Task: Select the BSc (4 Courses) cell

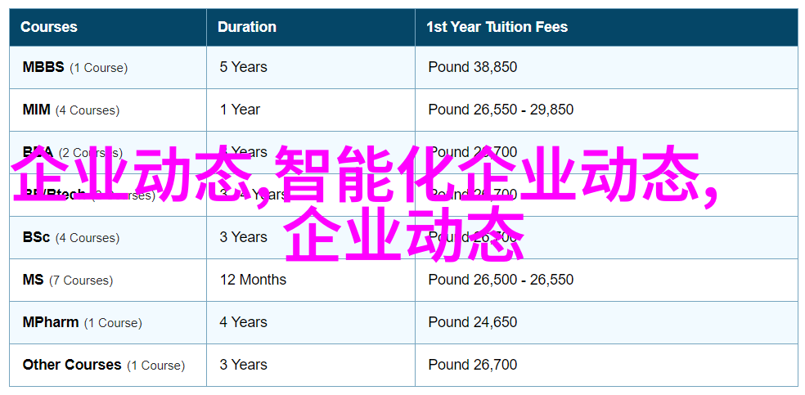Action: coord(108,237)
